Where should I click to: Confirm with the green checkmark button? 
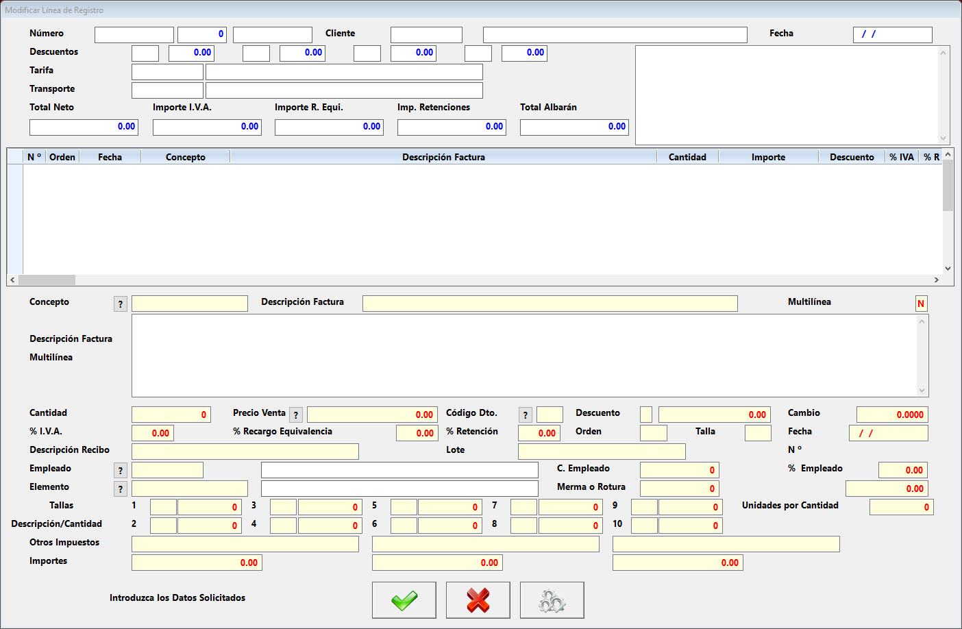point(404,600)
